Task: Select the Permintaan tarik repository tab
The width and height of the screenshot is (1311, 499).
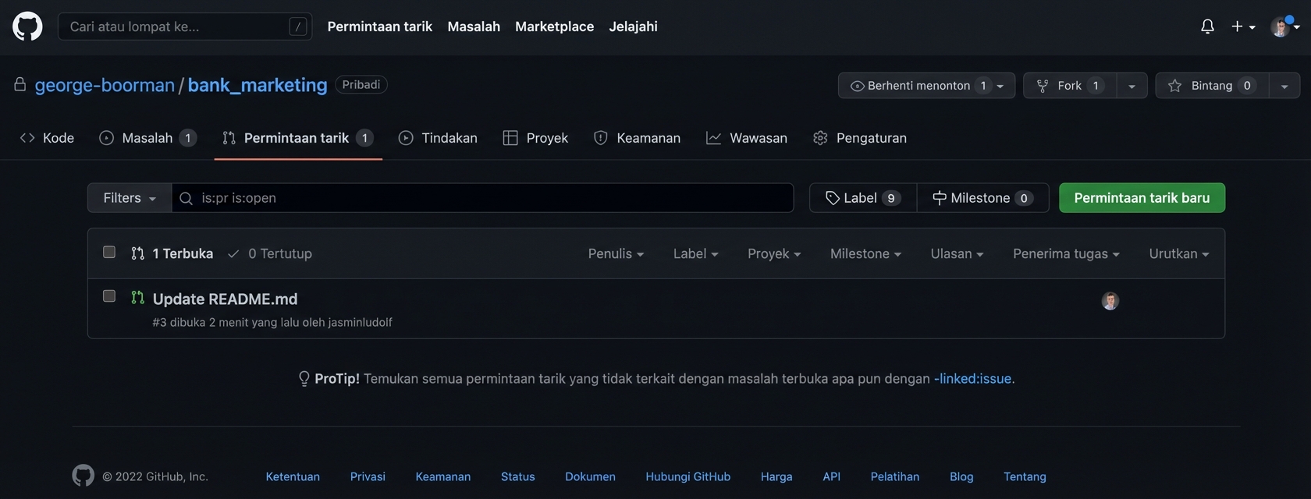Action: click(298, 138)
